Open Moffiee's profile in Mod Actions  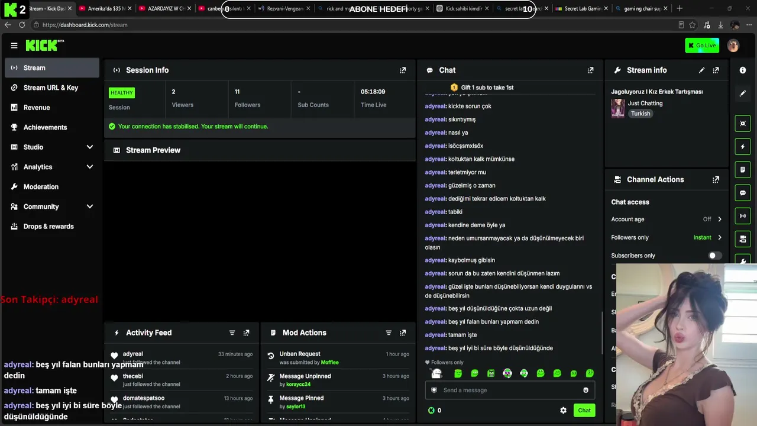(330, 362)
